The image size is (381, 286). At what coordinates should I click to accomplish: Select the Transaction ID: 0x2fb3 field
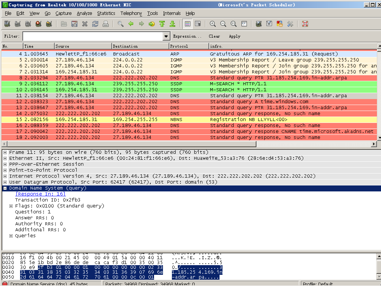click(48, 200)
